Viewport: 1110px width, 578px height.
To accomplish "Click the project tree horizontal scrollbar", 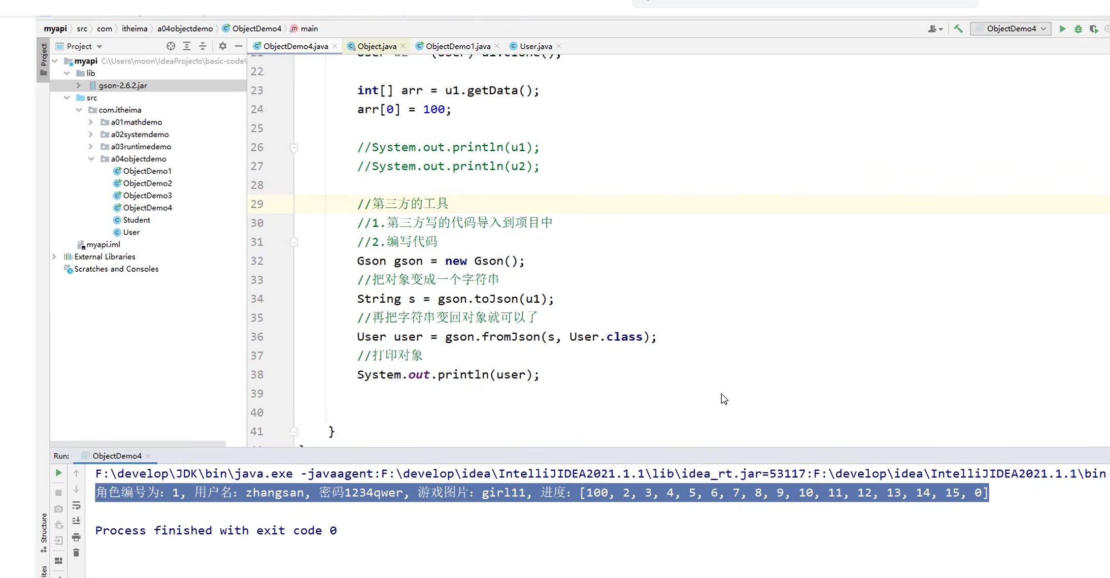I will [x=138, y=444].
